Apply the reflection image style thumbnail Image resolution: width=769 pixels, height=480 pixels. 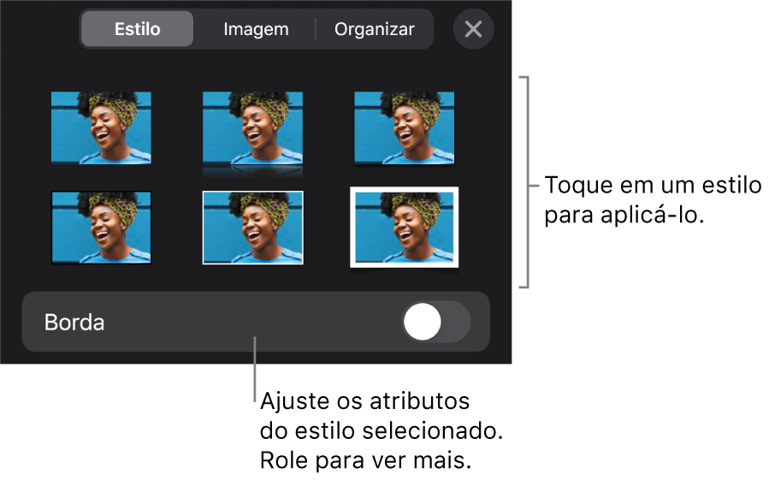pos(252,133)
